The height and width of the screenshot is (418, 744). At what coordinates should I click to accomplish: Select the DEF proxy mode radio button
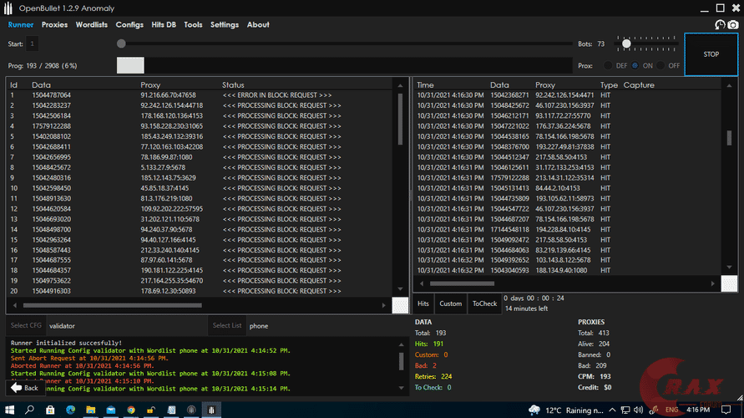coord(610,65)
